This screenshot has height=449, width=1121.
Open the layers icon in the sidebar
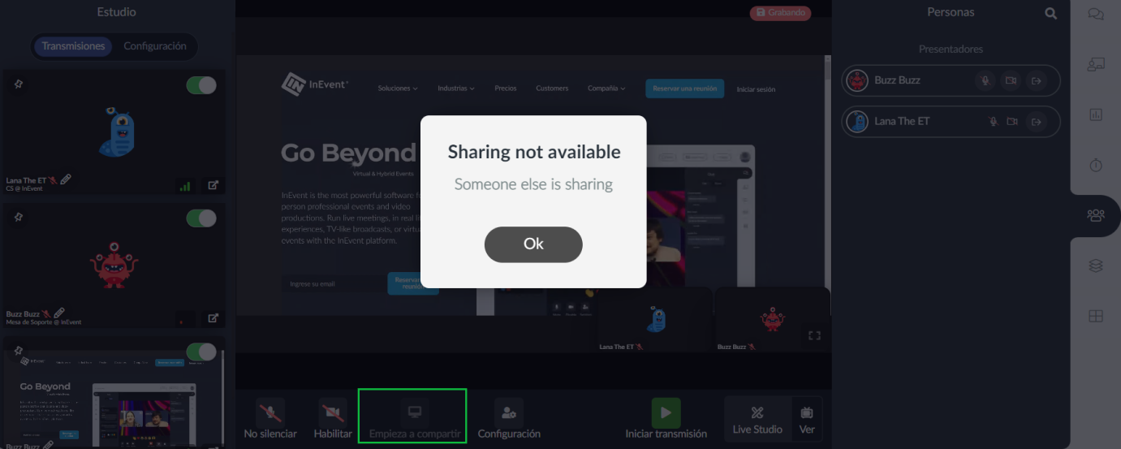(1096, 266)
